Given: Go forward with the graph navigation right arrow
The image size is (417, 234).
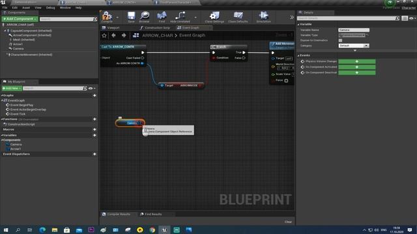Looking at the screenshot, I should click(124, 35).
